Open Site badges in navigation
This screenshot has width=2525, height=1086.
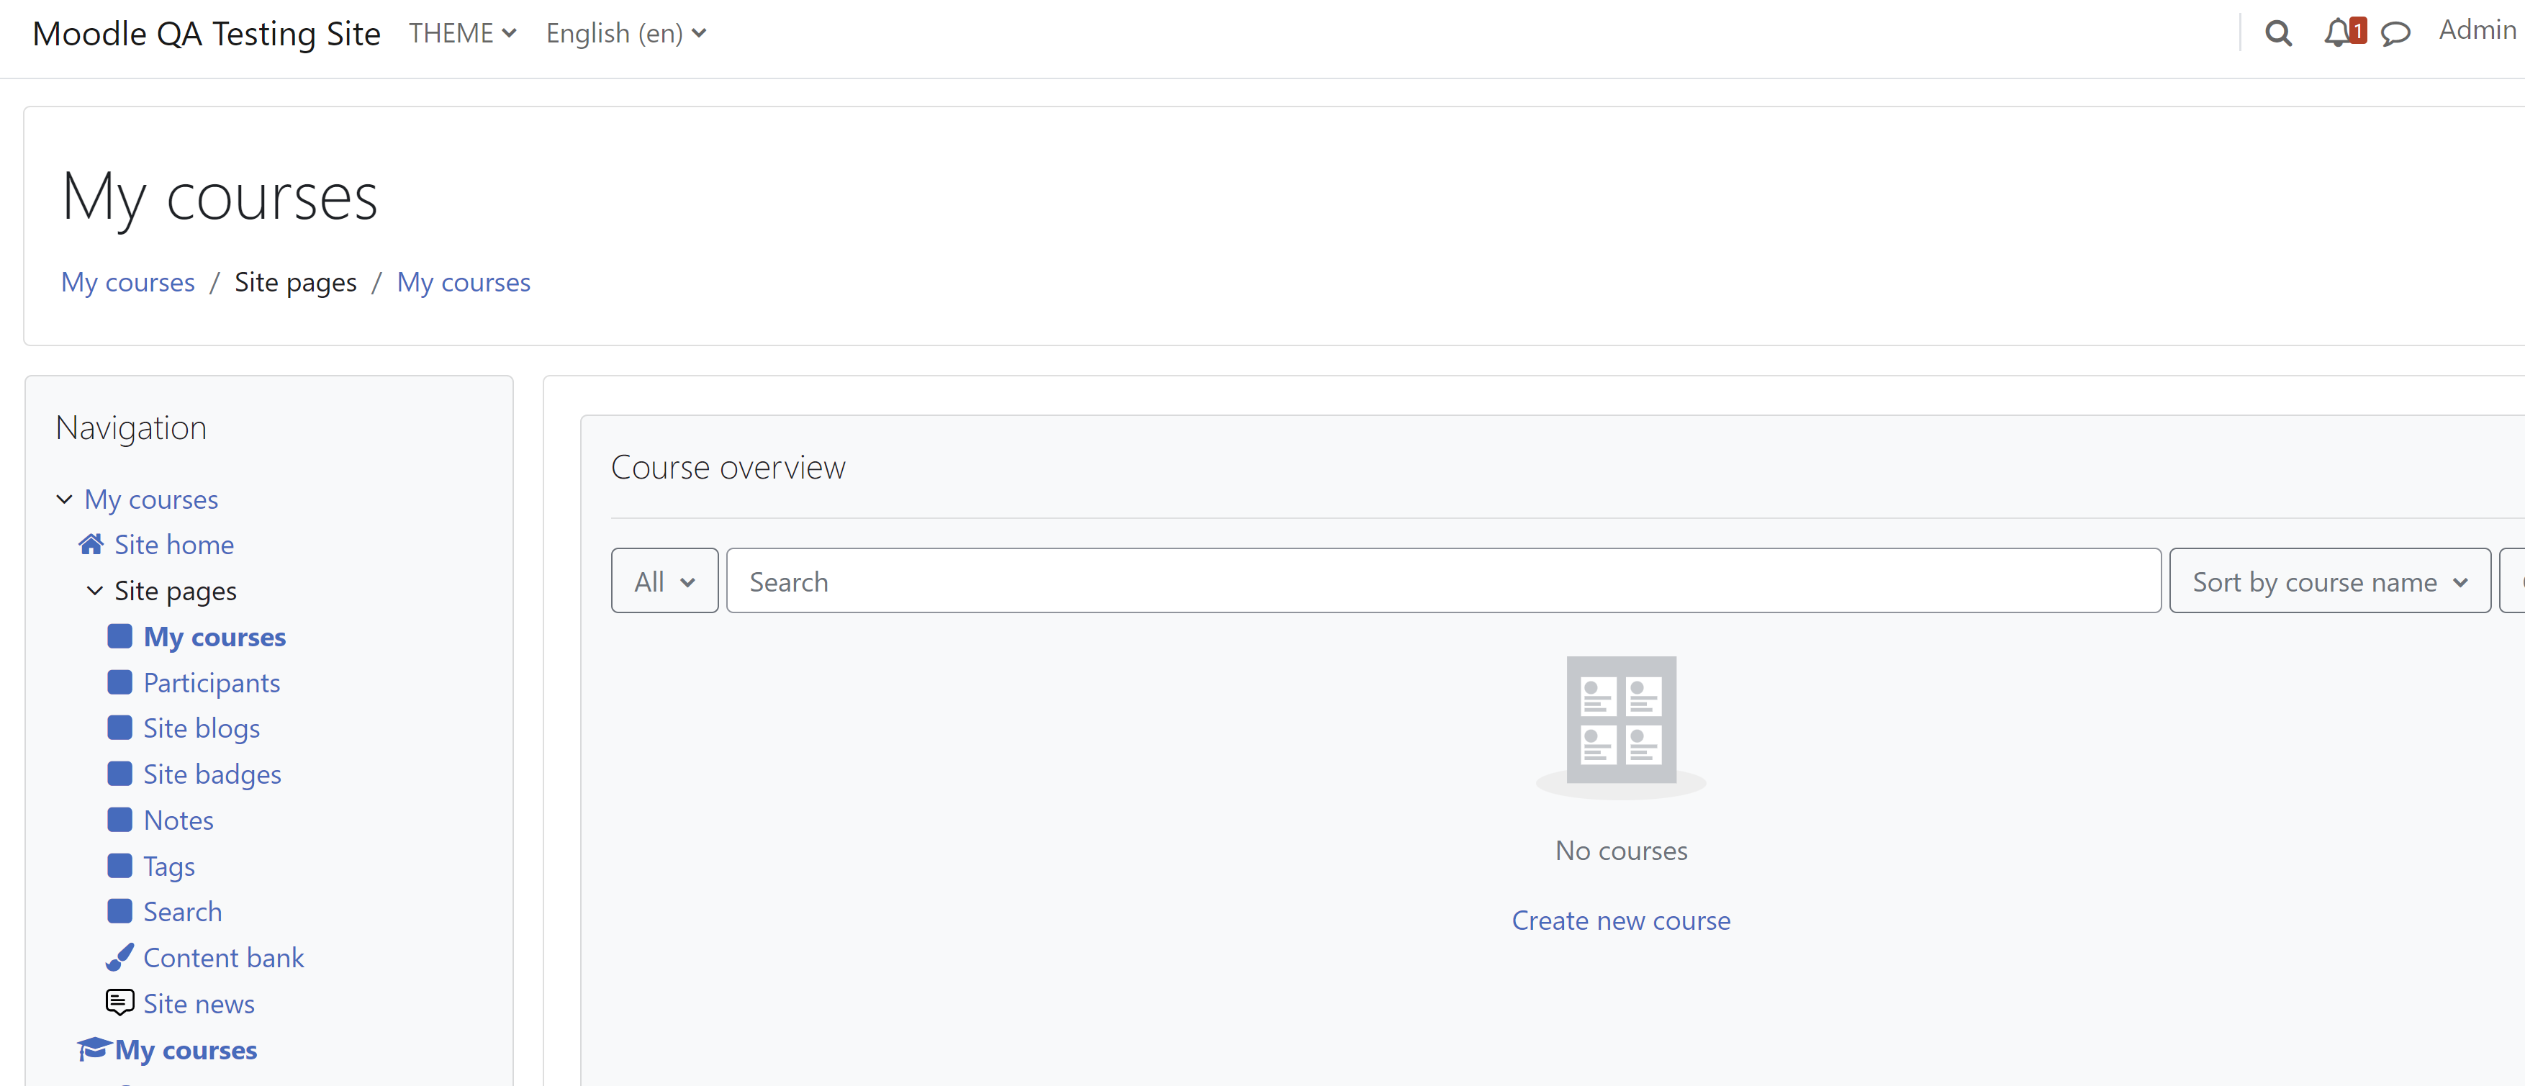point(212,774)
